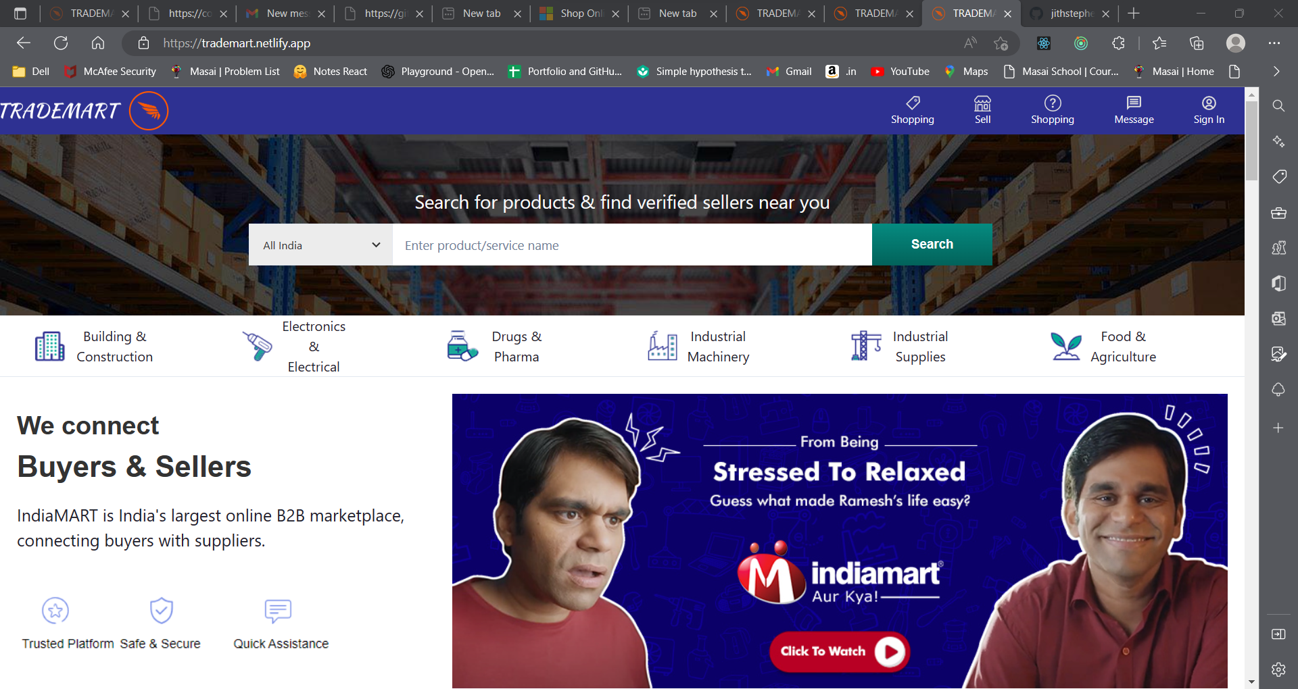The height and width of the screenshot is (689, 1298).
Task: Click the Sign In user icon
Action: point(1209,103)
